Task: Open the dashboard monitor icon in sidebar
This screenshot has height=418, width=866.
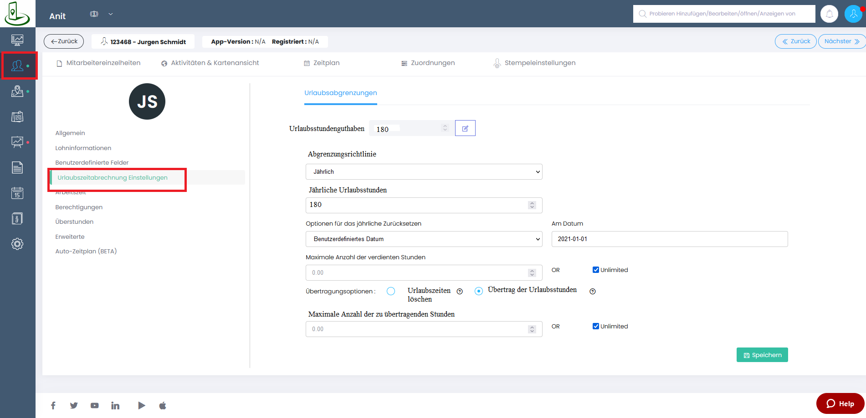Action: [x=17, y=40]
